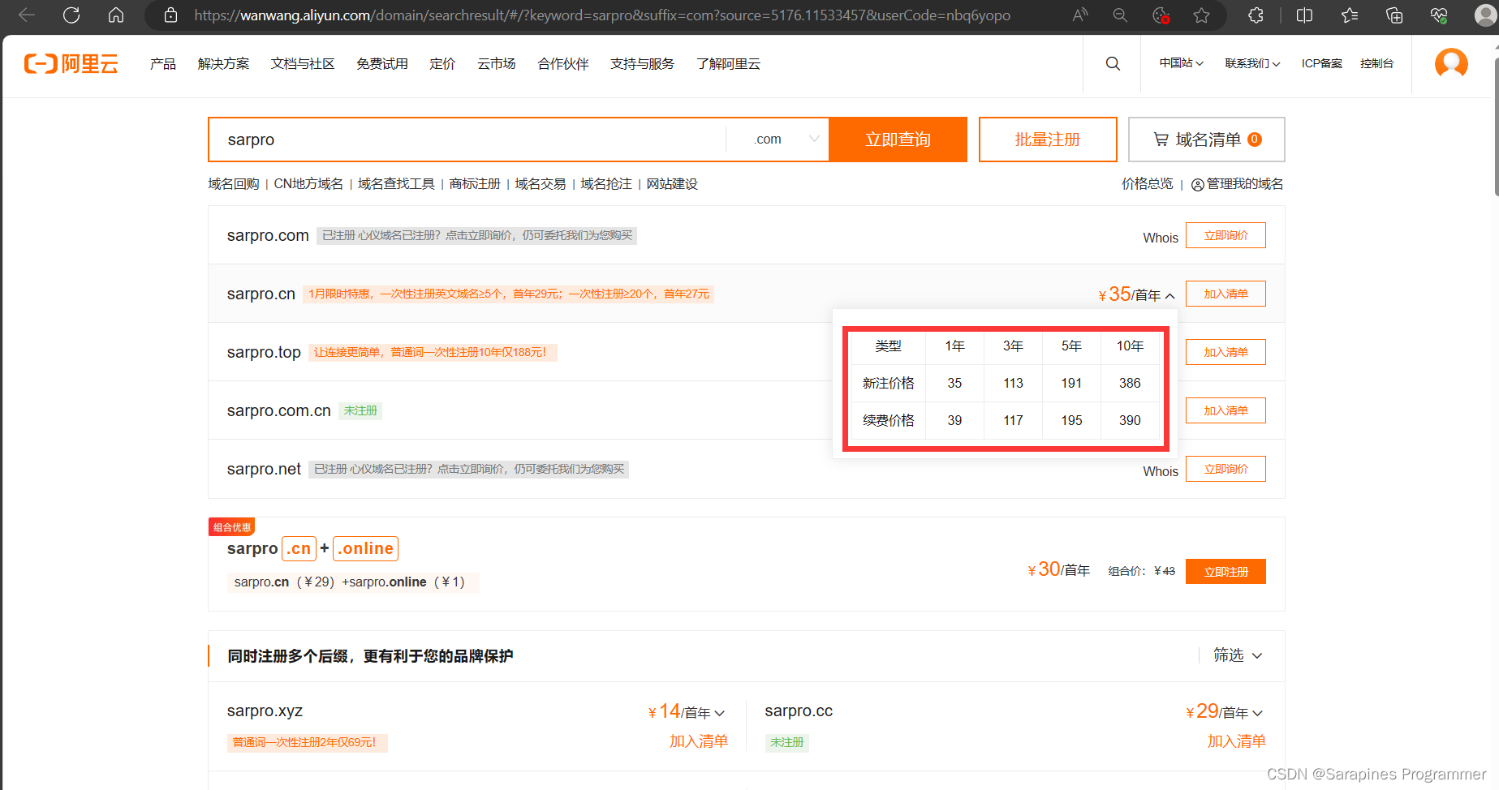Open the 产品 menu
This screenshot has height=790, width=1499.
162,63
